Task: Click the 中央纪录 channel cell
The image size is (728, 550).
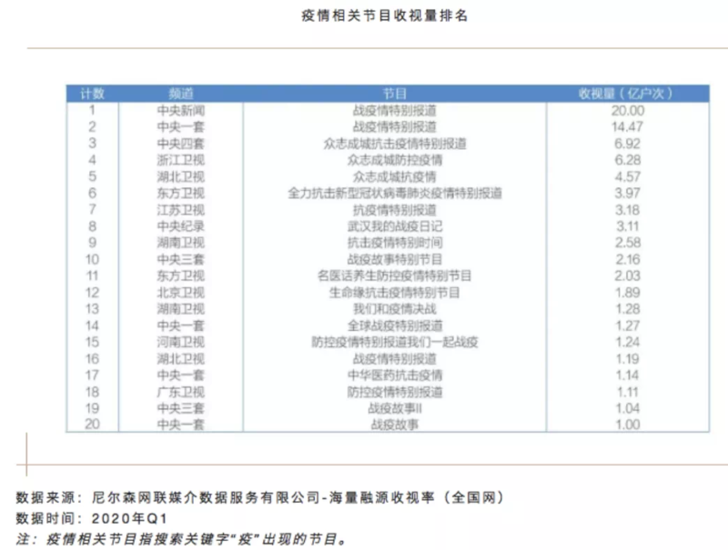Action: (180, 226)
